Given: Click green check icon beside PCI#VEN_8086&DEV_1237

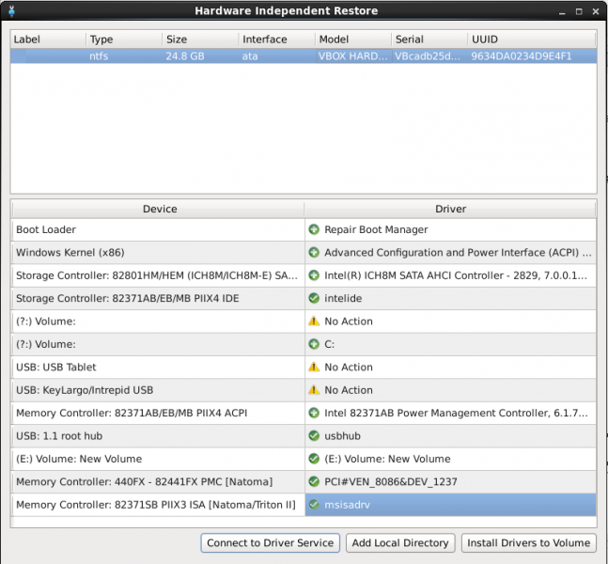Looking at the screenshot, I should (x=314, y=482).
